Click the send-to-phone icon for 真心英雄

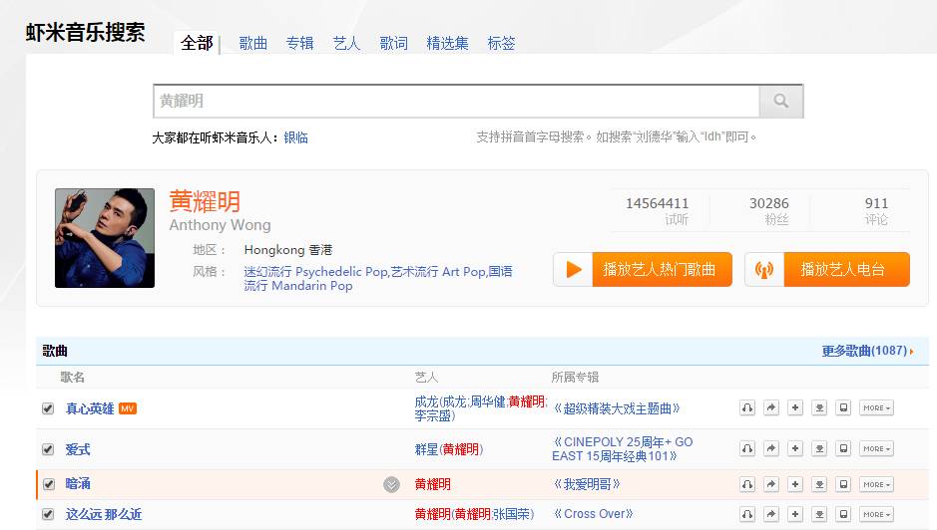pos(843,408)
